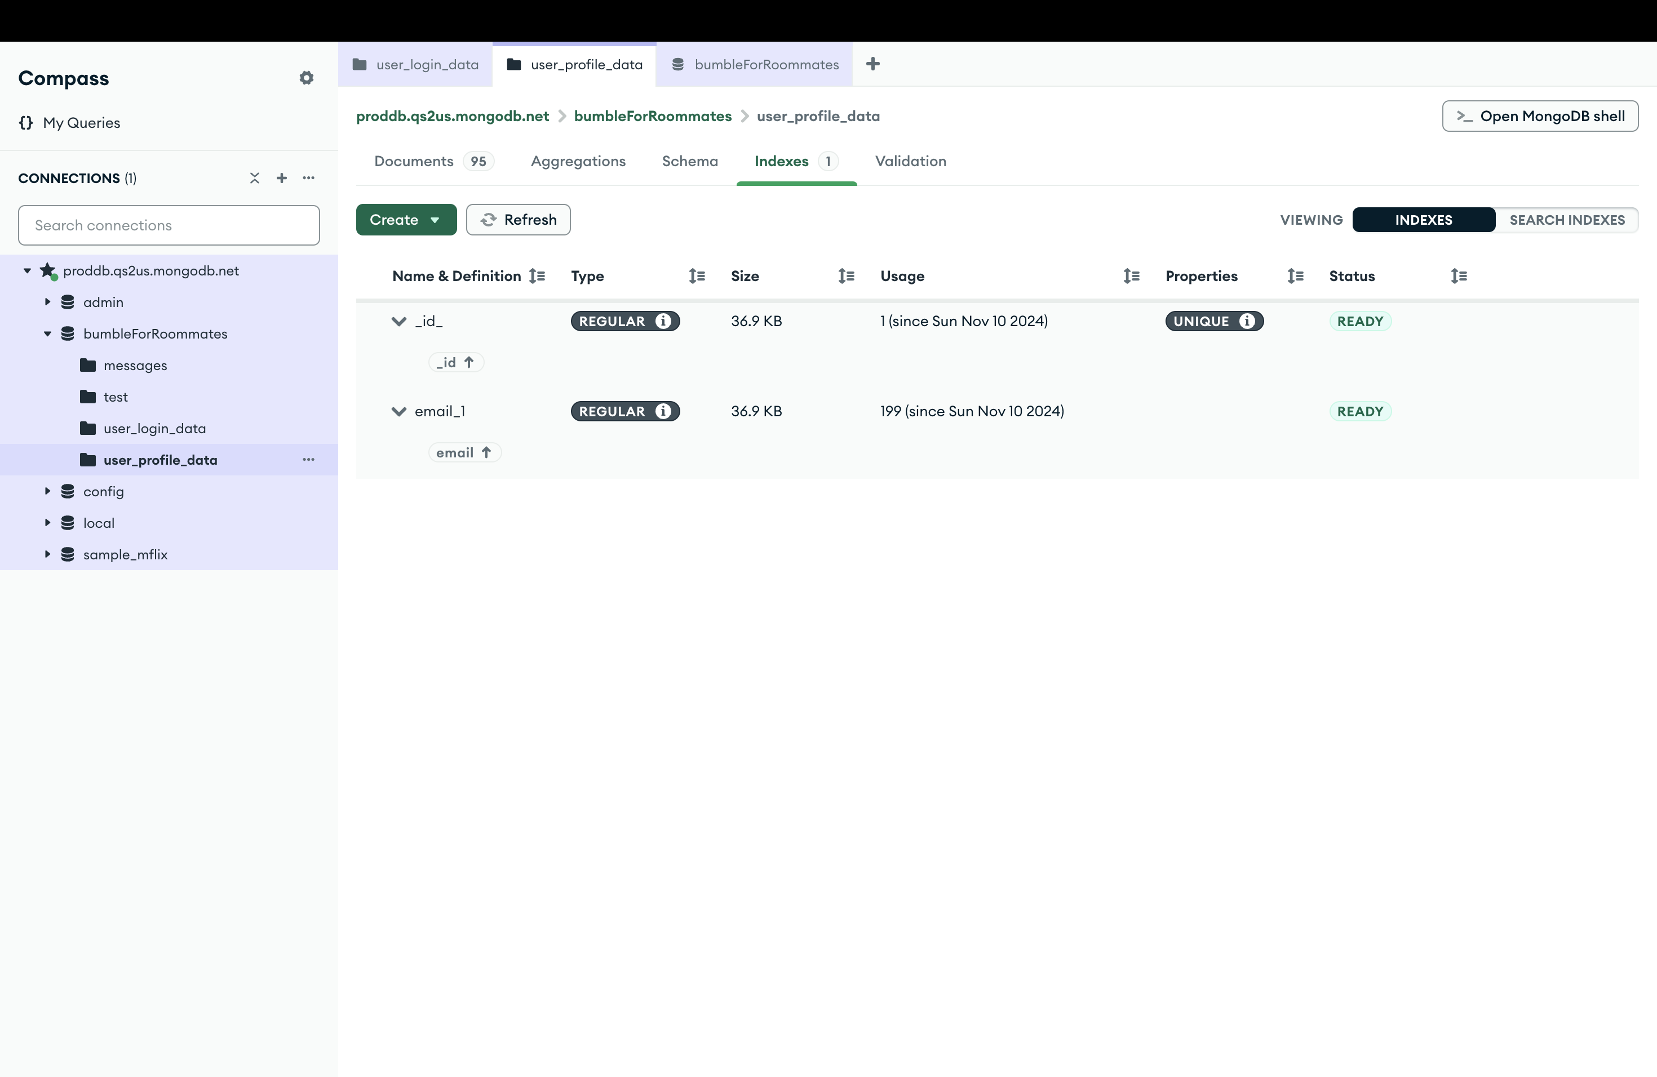Open user_profile_data collection options ellipsis
This screenshot has width=1657, height=1077.
(308, 460)
